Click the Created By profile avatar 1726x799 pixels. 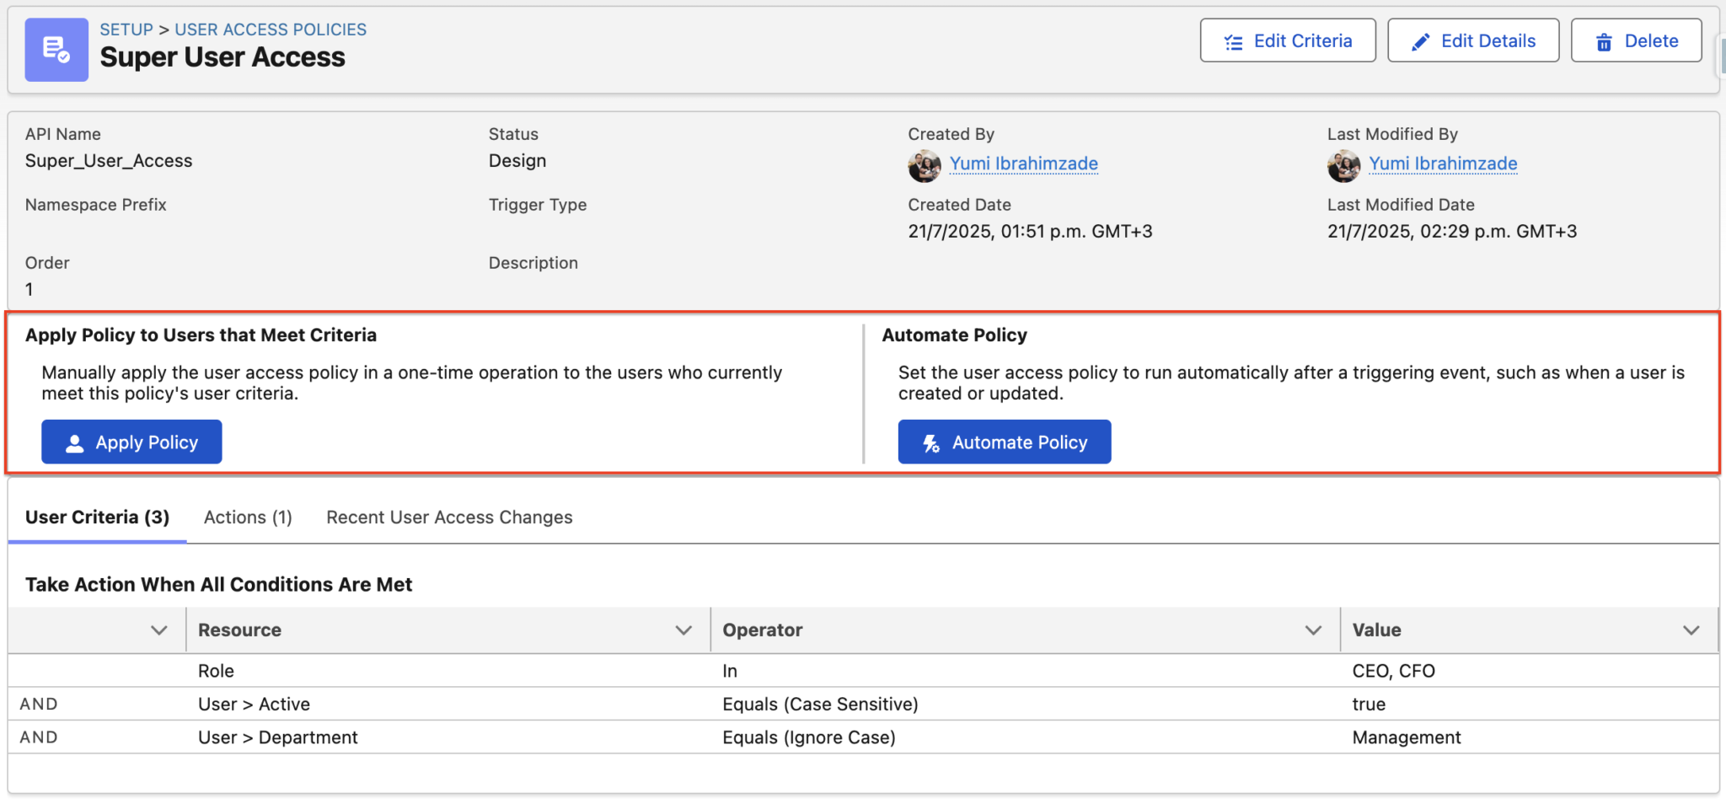(x=925, y=165)
